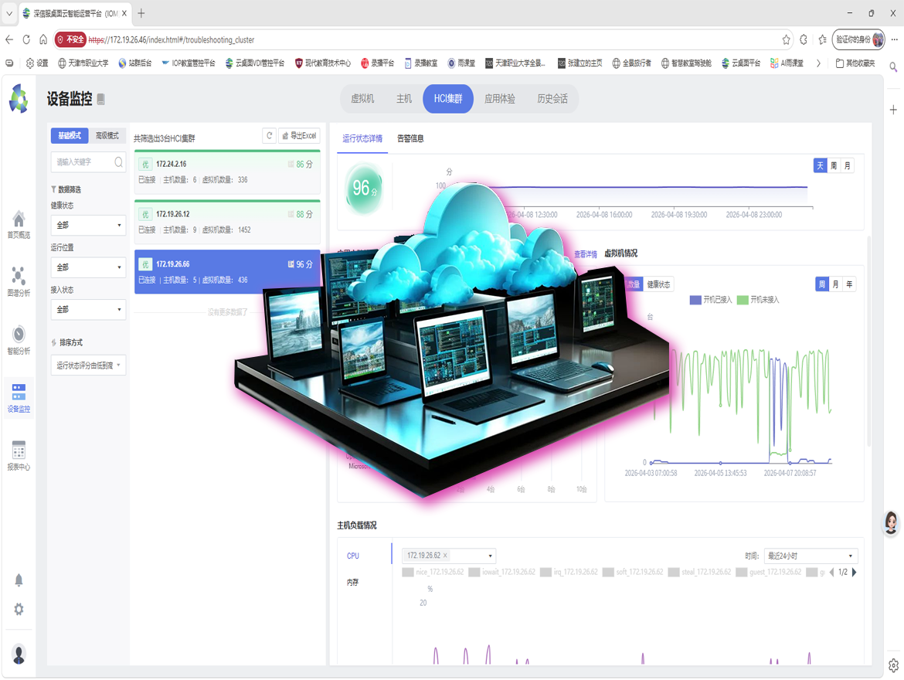Image resolution: width=904 pixels, height=680 pixels.
Task: Toggle 健康状态 view for virtual machines
Action: tap(658, 284)
